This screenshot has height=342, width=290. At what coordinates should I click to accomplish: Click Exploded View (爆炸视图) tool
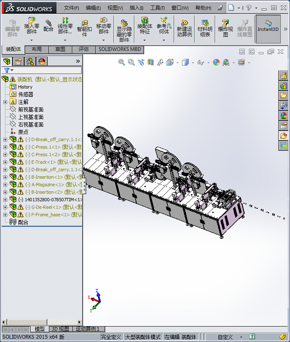pyautogui.click(x=225, y=28)
